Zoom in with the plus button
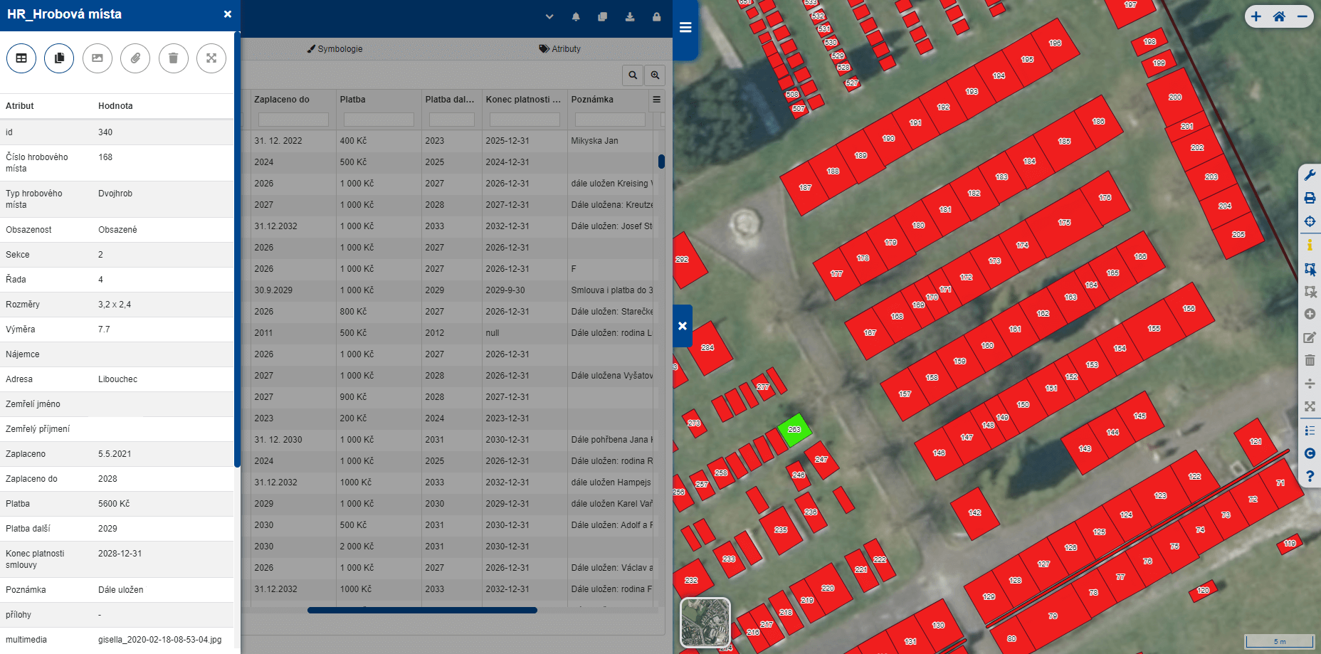1321x654 pixels. (x=1256, y=17)
